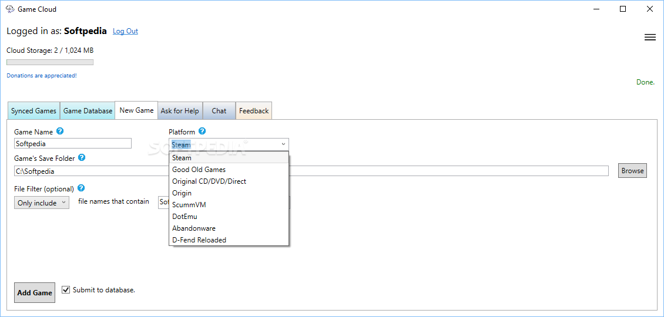The height and width of the screenshot is (317, 664).
Task: Uncheck Submit to database checkbox
Action: click(66, 290)
